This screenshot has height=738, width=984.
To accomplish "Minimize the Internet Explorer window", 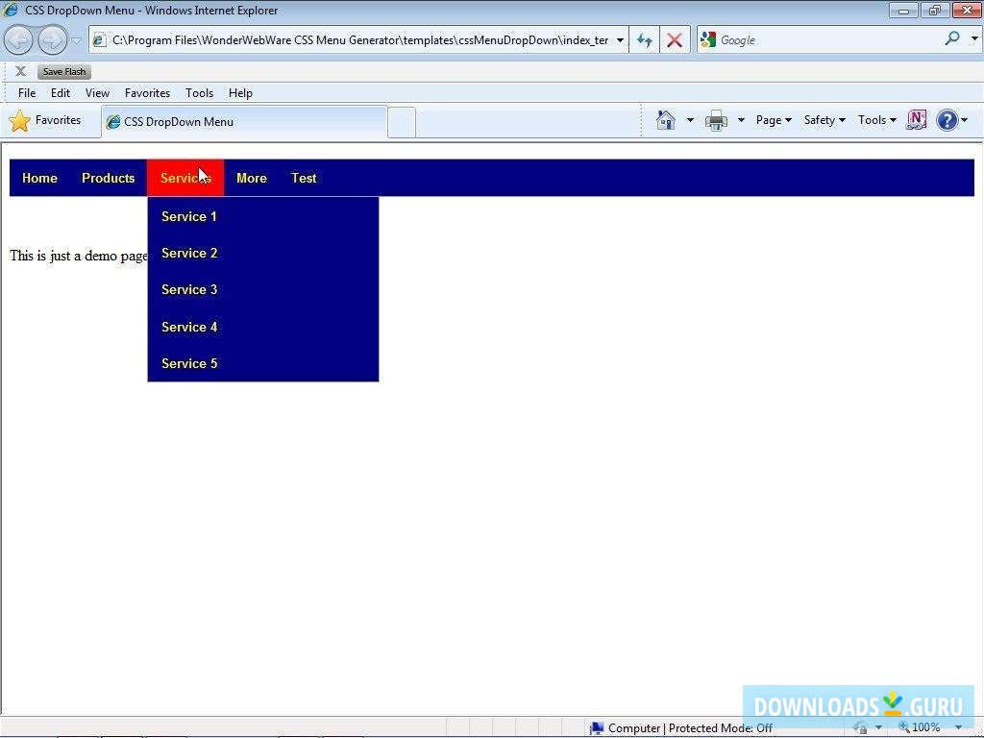I will pyautogui.click(x=903, y=10).
